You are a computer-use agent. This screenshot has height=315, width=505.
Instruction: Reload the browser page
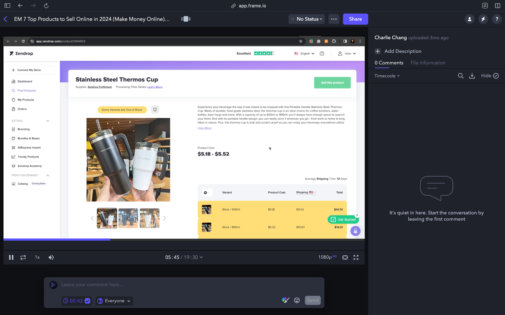tap(46, 6)
